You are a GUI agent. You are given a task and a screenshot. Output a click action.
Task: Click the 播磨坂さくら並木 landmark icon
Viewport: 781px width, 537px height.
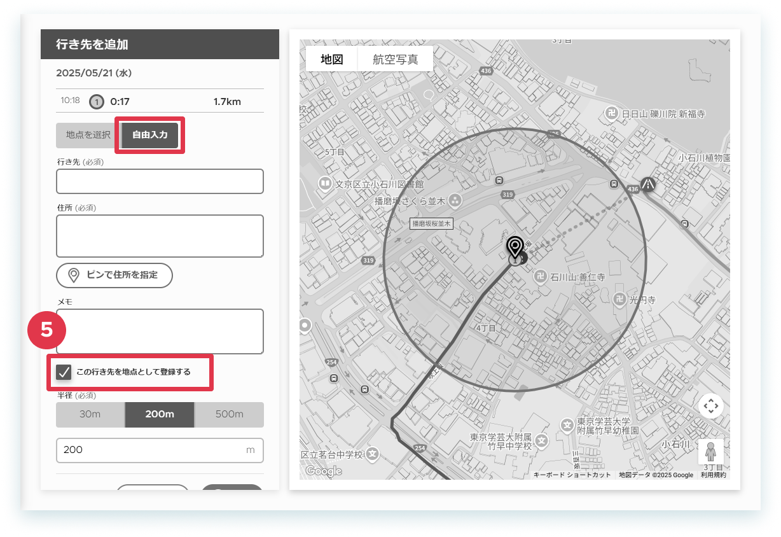[x=455, y=201]
